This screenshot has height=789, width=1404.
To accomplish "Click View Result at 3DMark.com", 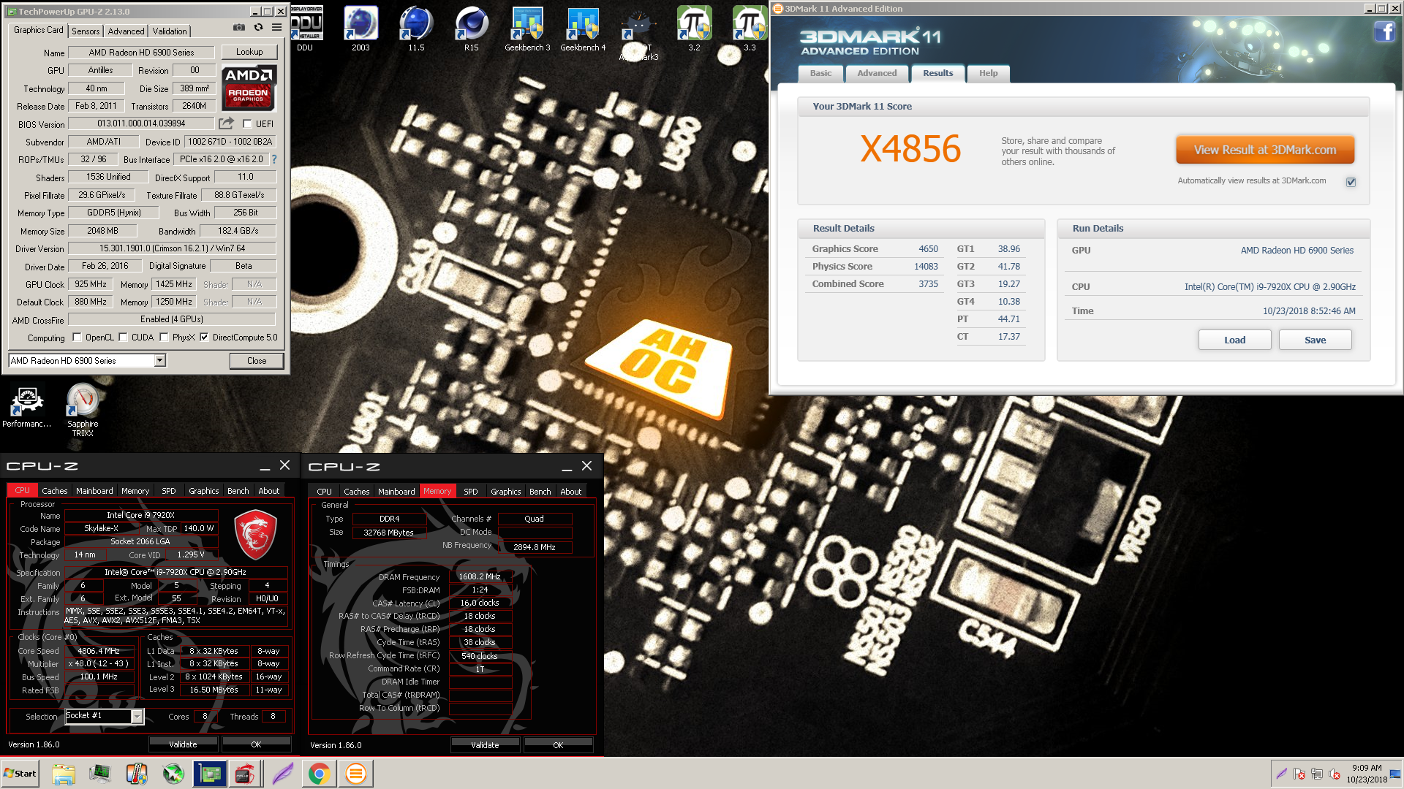I will [x=1265, y=150].
